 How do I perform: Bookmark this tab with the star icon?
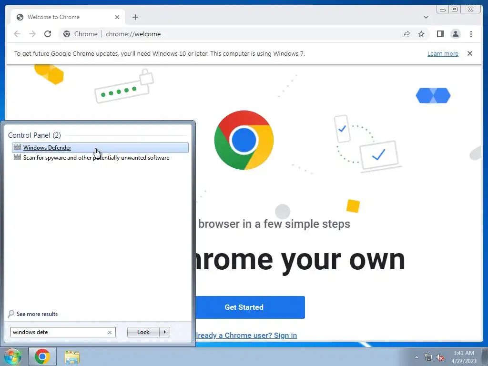point(421,34)
